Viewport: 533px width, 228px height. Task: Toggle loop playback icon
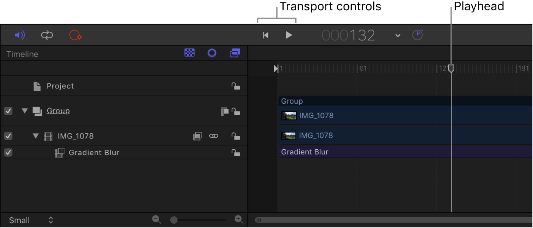tap(47, 35)
